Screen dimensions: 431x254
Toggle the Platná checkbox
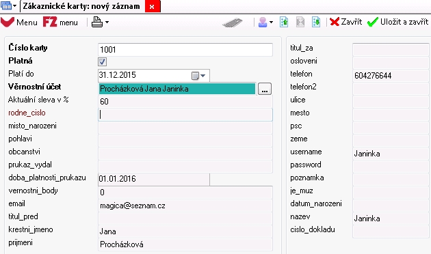(102, 61)
